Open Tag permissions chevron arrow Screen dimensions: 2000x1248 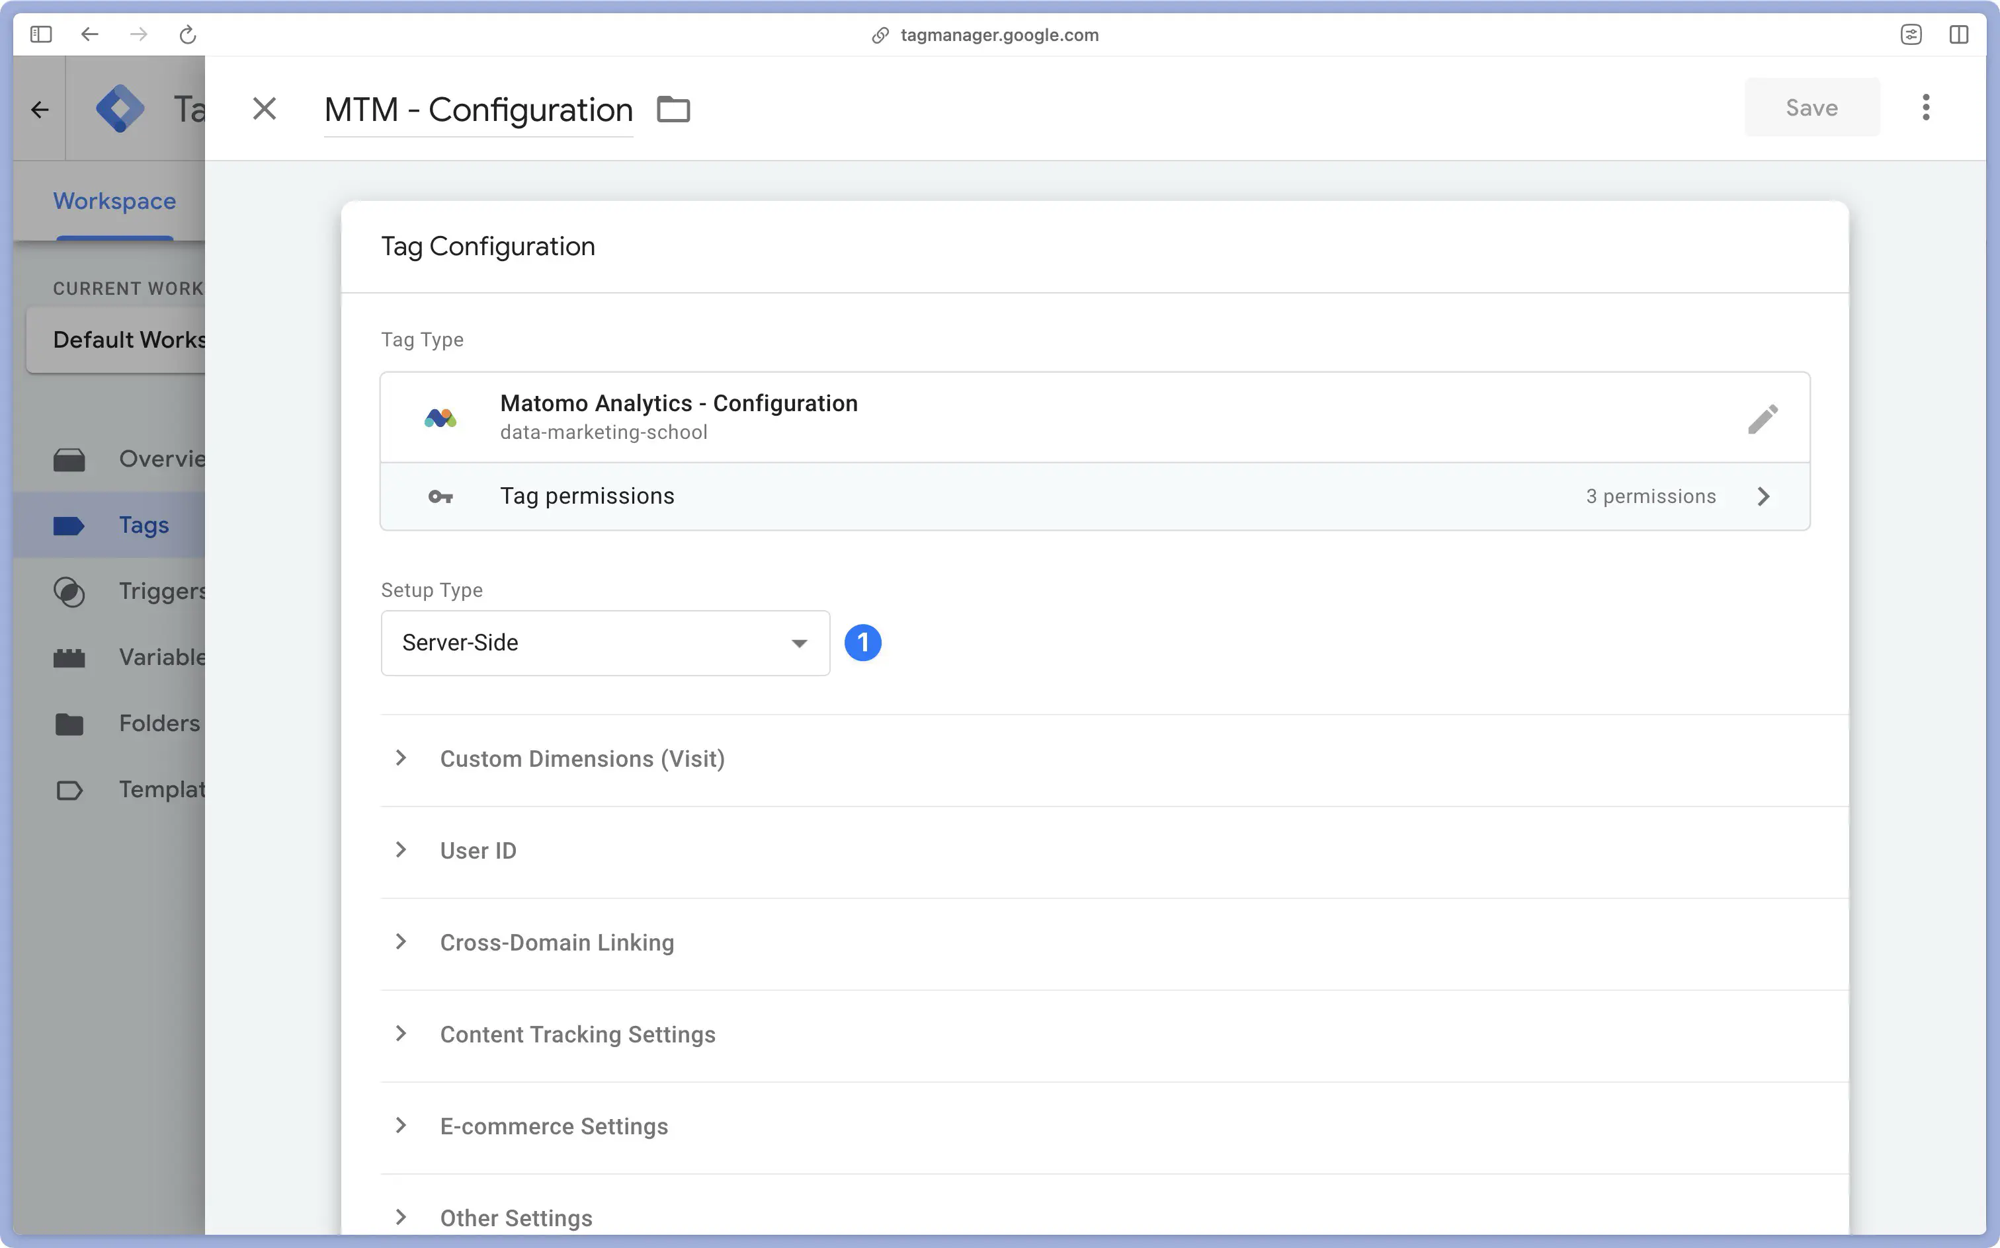click(1764, 496)
